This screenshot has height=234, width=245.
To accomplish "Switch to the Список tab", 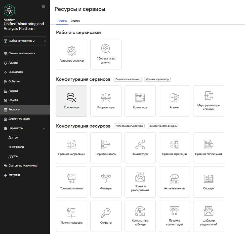I will [x=75, y=21].
